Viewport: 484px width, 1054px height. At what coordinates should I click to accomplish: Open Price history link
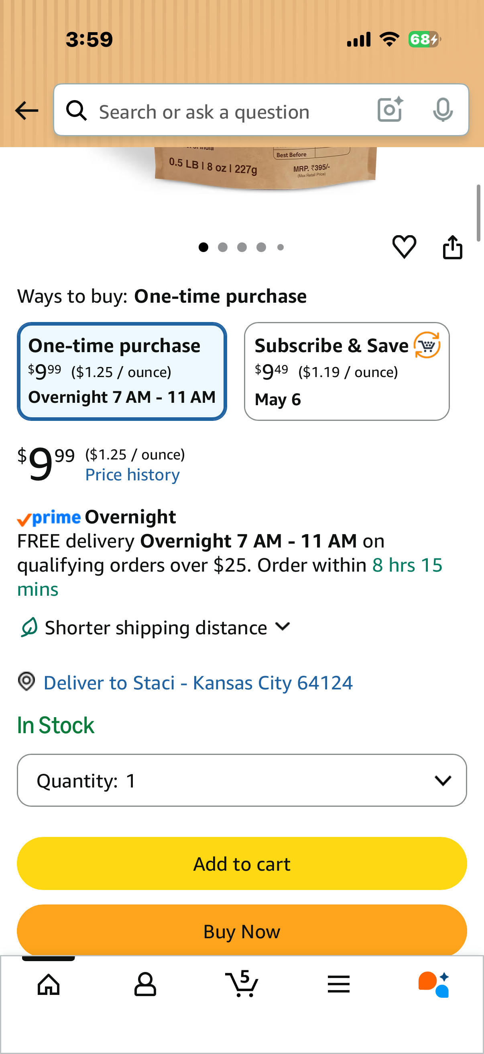click(x=132, y=475)
